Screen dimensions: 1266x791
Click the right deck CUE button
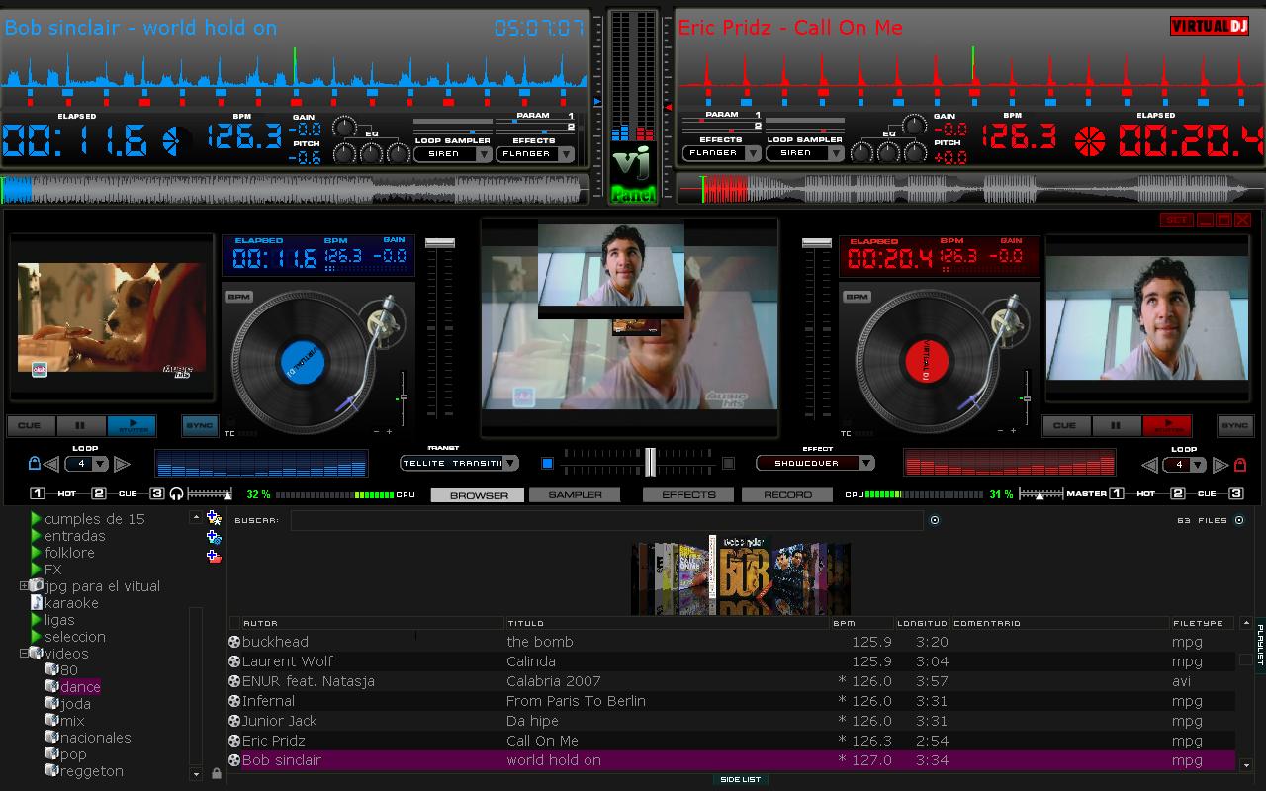point(1065,426)
